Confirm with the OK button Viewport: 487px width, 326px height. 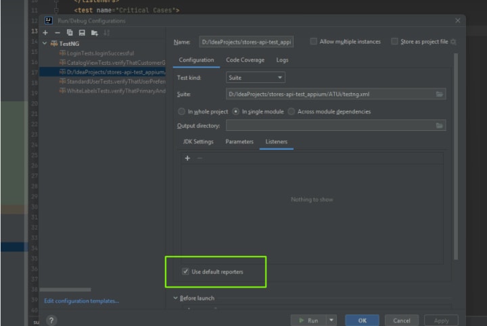[362, 320]
